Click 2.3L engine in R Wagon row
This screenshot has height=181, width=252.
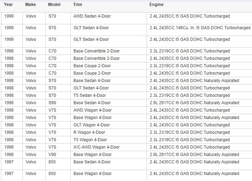point(190,132)
